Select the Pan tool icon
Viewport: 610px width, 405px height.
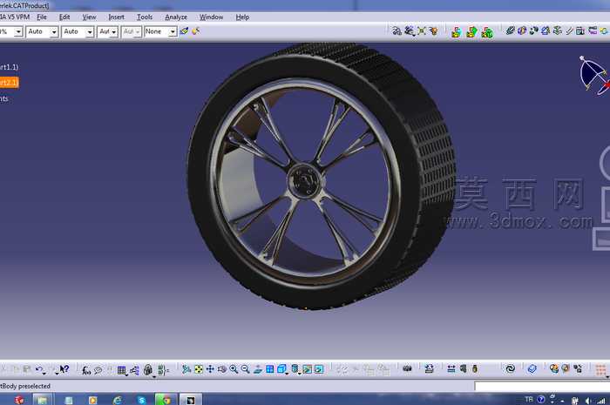[210, 368]
